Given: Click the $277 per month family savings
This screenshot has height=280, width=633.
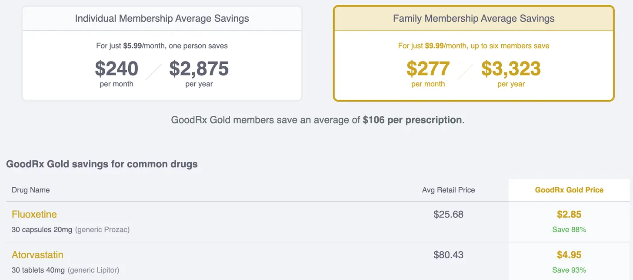Looking at the screenshot, I should click(428, 68).
